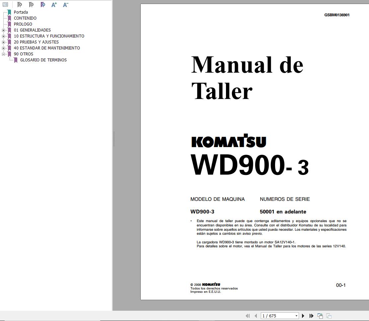Open the page number dropdown arrow
This screenshot has height=321, width=369.
(297, 316)
